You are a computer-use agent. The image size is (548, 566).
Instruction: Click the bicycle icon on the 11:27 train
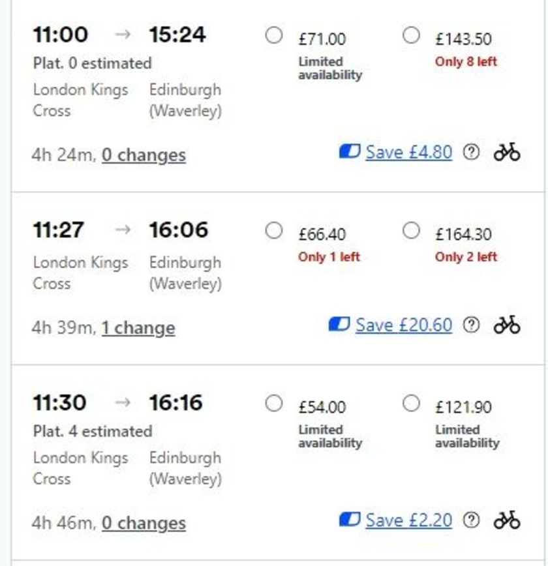[x=507, y=325]
